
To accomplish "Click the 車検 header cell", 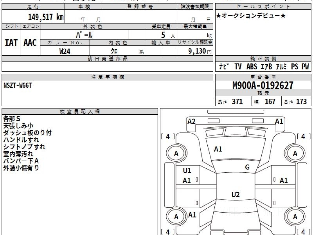I will (84, 7).
